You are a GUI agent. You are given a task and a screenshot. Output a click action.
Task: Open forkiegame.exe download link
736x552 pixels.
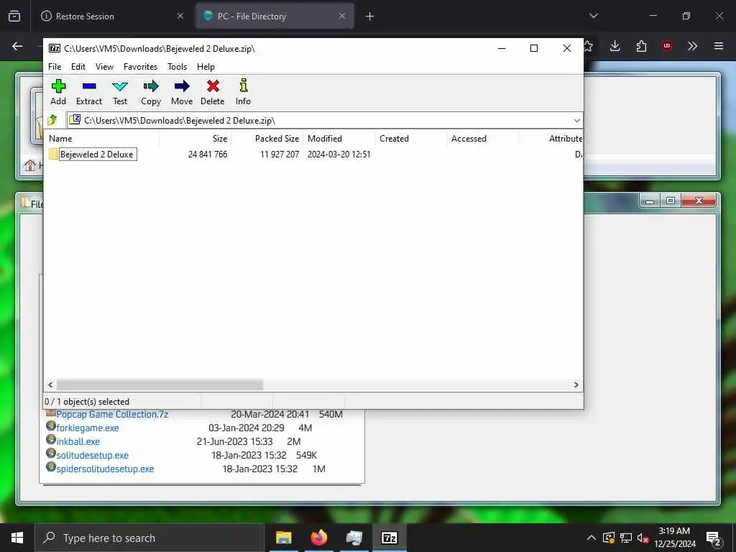87,428
